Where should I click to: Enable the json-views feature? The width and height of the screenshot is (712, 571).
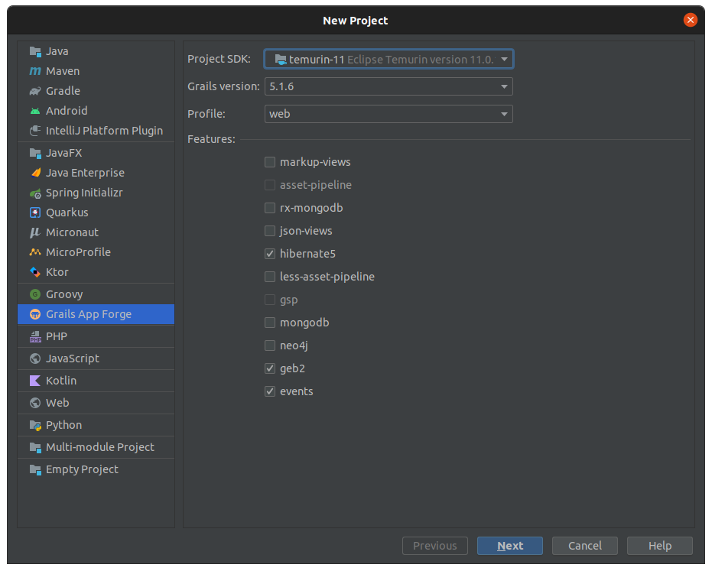click(270, 231)
